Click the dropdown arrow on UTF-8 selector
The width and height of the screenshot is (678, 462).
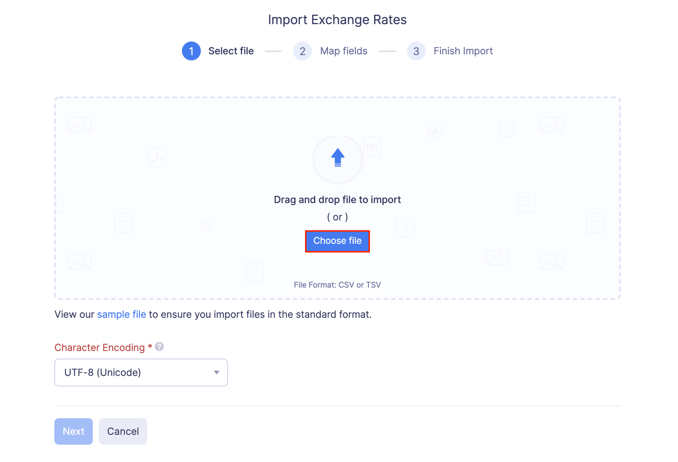click(x=216, y=373)
